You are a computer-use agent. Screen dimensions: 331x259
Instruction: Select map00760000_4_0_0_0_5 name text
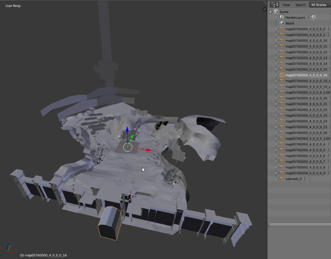coord(305,150)
